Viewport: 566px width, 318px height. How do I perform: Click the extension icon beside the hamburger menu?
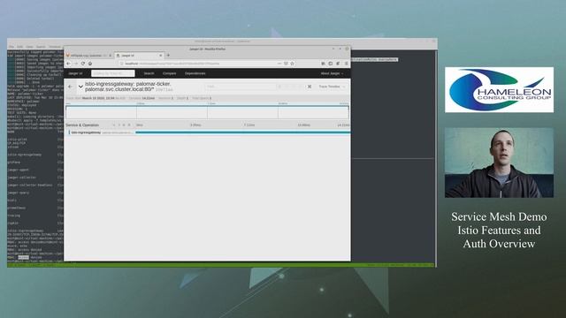[x=338, y=64]
